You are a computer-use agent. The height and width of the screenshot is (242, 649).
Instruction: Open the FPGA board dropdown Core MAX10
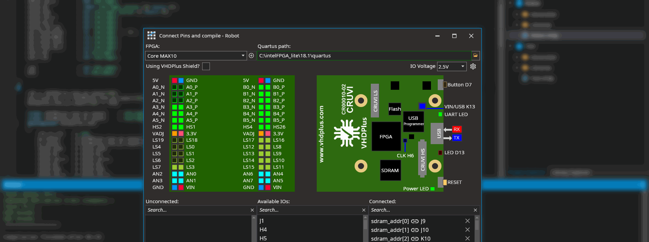point(196,56)
